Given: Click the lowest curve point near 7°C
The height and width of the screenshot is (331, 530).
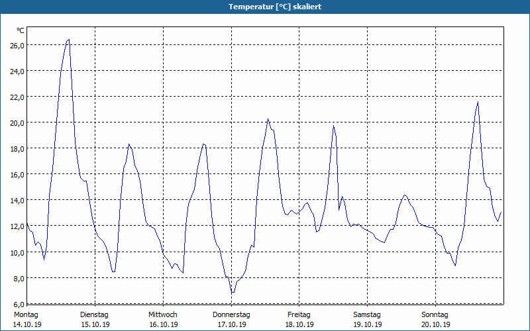Looking at the screenshot, I should 233,292.
